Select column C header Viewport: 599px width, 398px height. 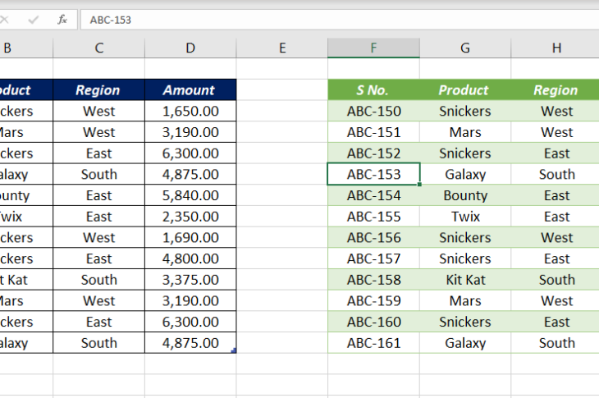click(98, 48)
